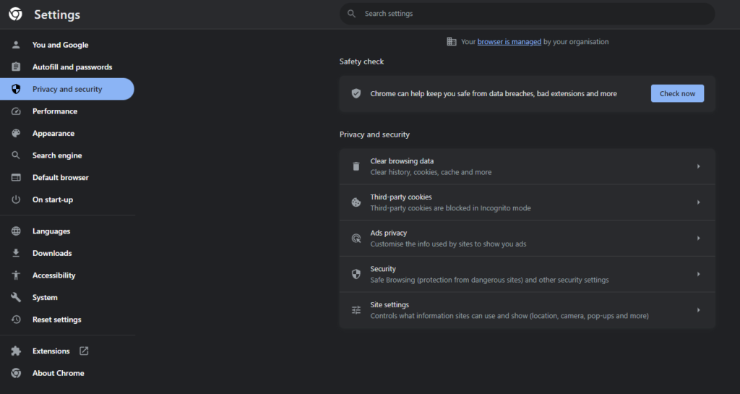The width and height of the screenshot is (740, 394).
Task: Open the Downloads settings section
Action: 52,254
